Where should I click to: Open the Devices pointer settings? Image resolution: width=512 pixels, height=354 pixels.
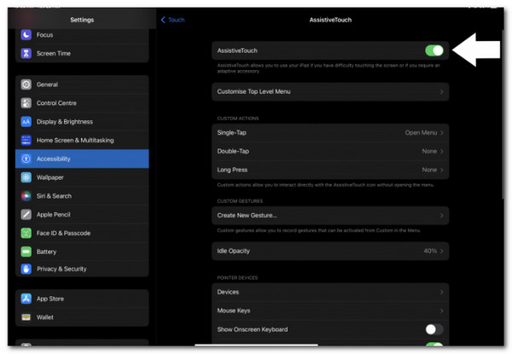pyautogui.click(x=330, y=293)
